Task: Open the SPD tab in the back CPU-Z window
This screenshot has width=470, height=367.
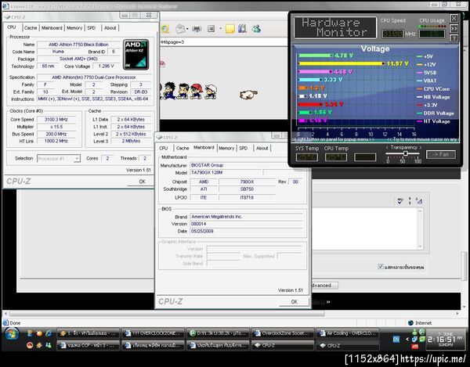Action: point(91,27)
